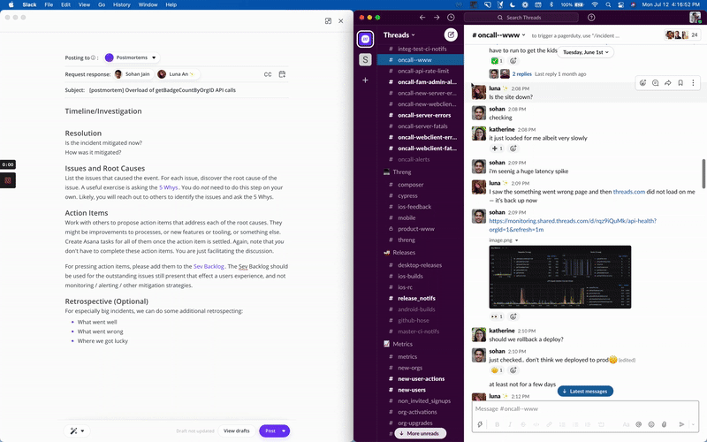Click the Post button in the draft
Image resolution: width=707 pixels, height=442 pixels.
pyautogui.click(x=270, y=431)
